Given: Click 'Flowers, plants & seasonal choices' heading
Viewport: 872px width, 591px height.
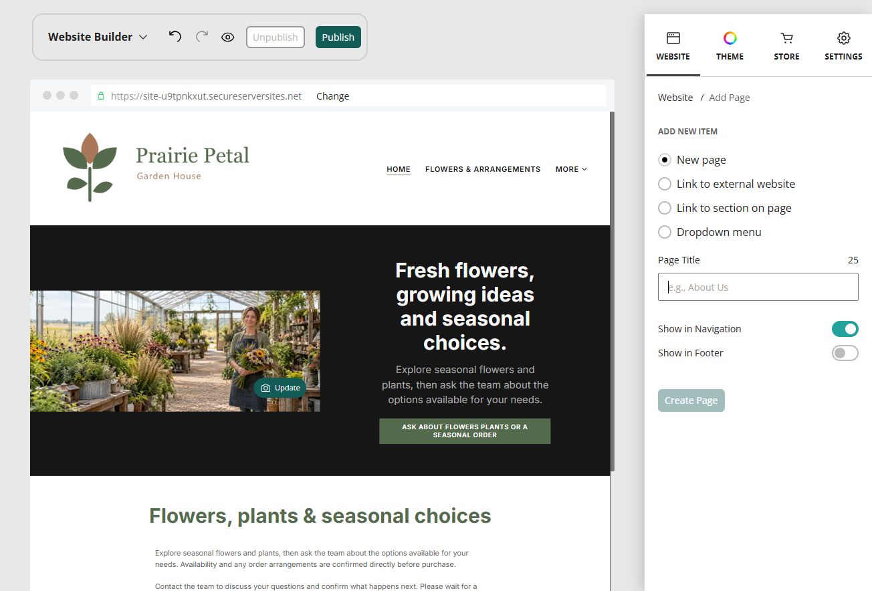Looking at the screenshot, I should (320, 516).
